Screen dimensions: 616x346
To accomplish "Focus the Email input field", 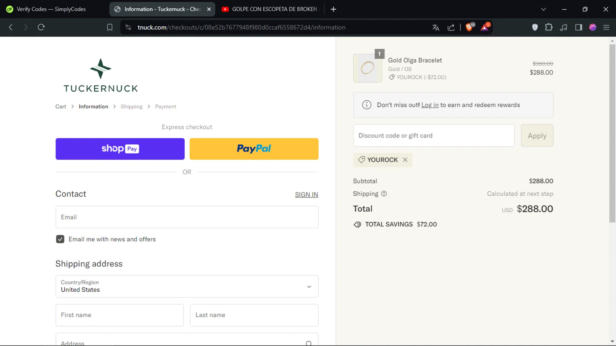I will pos(187,217).
